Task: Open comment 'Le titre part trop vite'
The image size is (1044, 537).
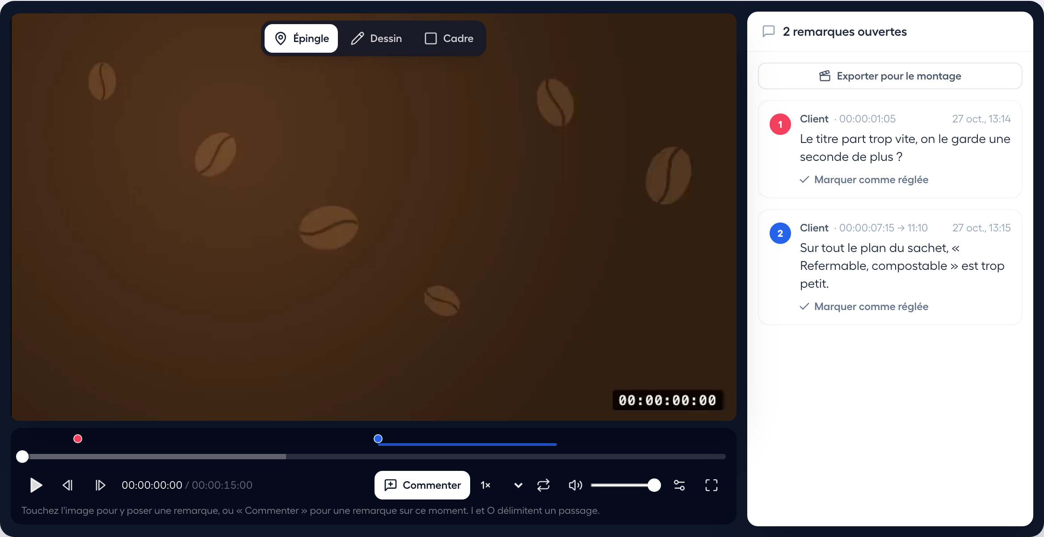Action: 905,148
